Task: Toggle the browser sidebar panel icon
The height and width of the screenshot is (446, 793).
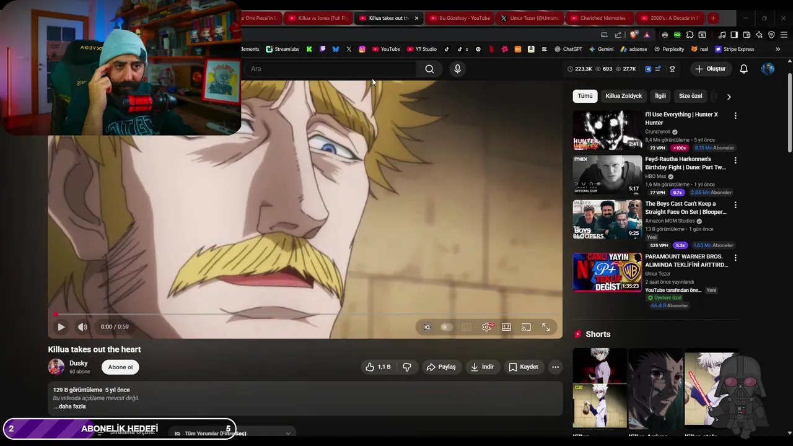Action: tap(734, 35)
